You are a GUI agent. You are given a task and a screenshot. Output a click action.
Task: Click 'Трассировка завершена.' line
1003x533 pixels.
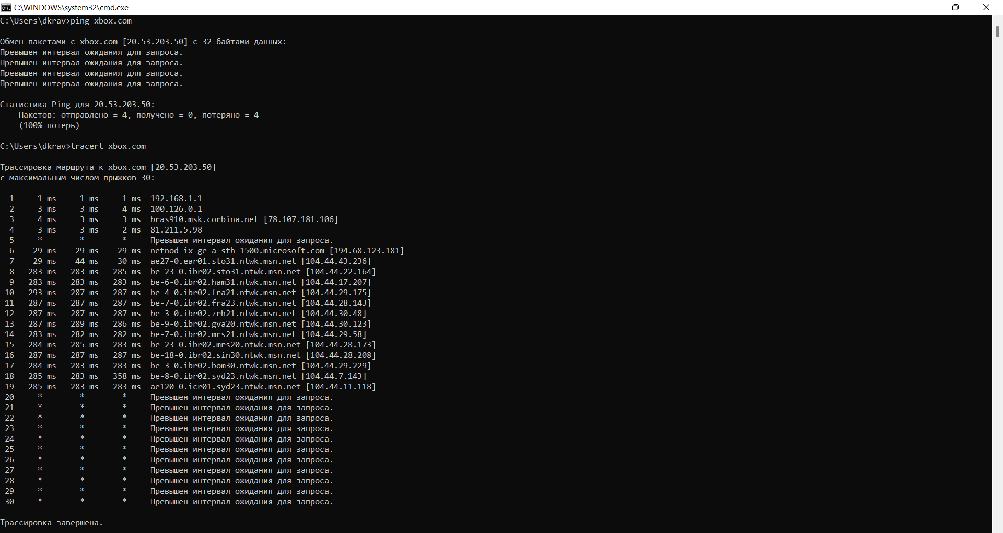pyautogui.click(x=52, y=523)
